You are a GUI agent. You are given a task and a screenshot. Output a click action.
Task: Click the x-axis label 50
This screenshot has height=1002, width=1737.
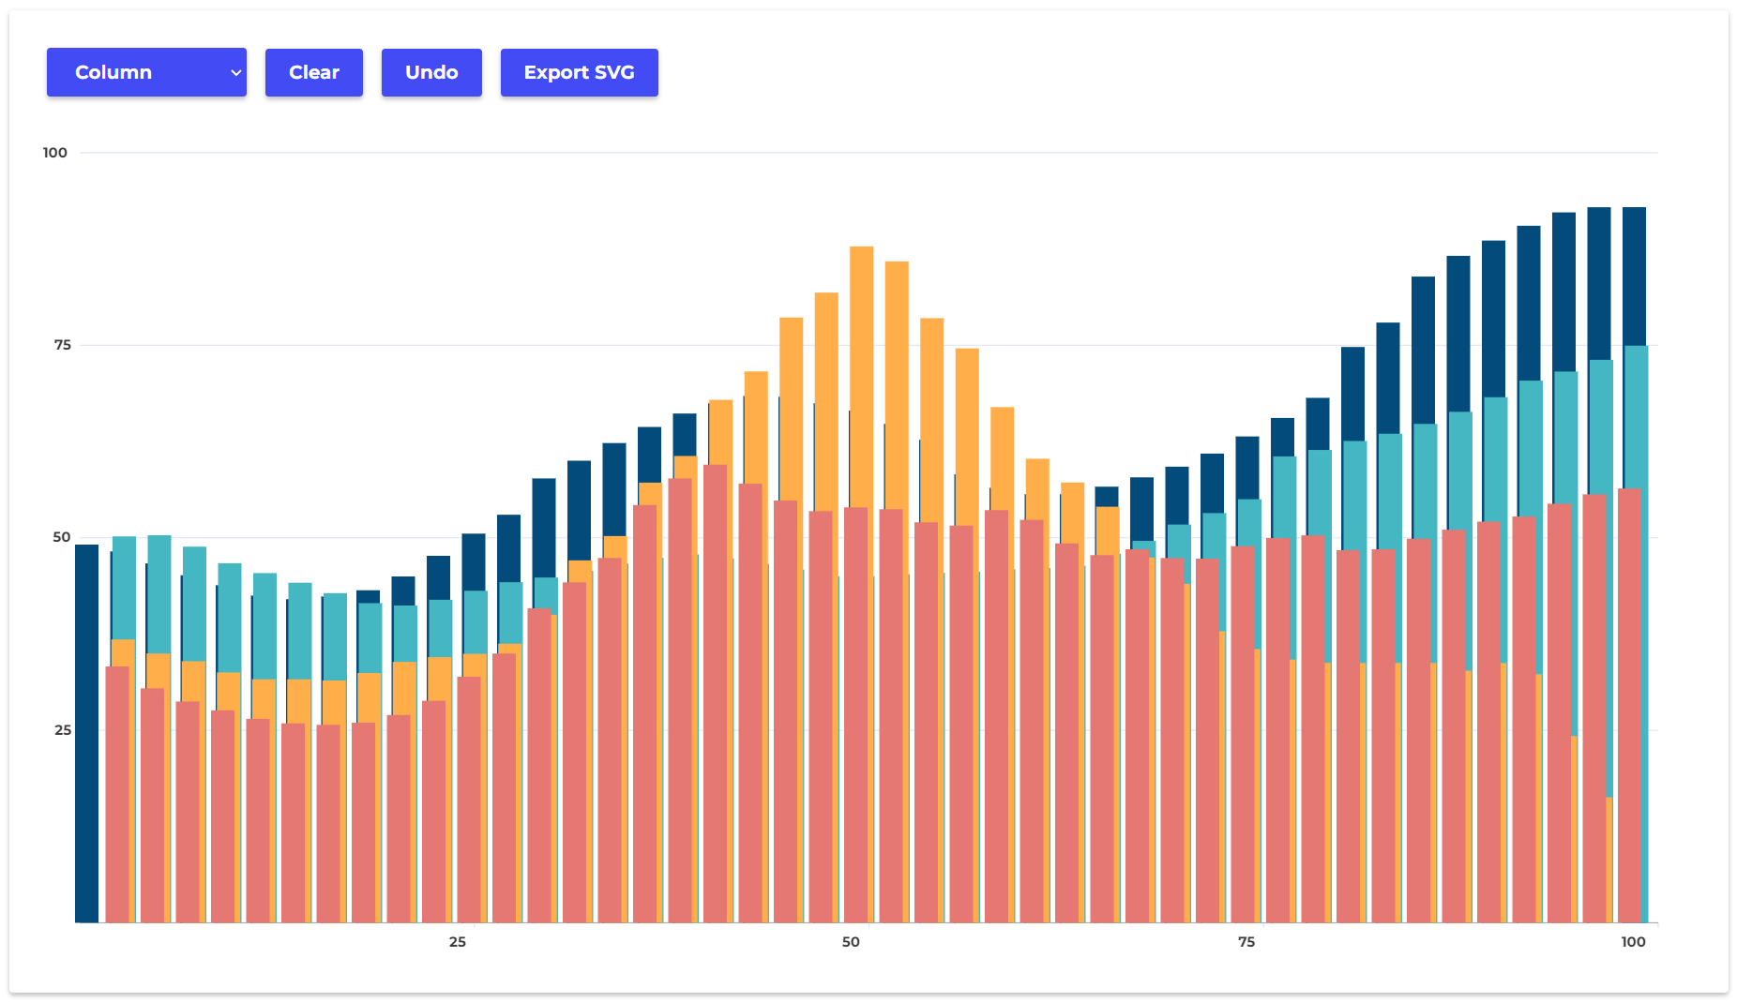point(851,942)
